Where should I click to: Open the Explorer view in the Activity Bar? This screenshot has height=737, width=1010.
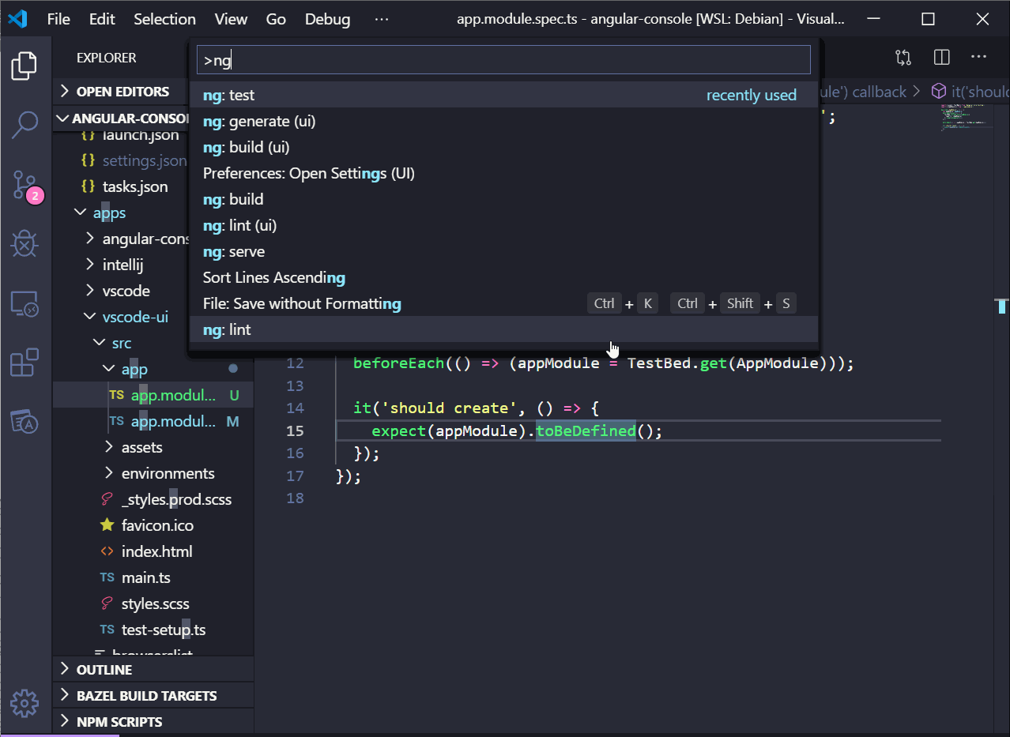[x=24, y=66]
